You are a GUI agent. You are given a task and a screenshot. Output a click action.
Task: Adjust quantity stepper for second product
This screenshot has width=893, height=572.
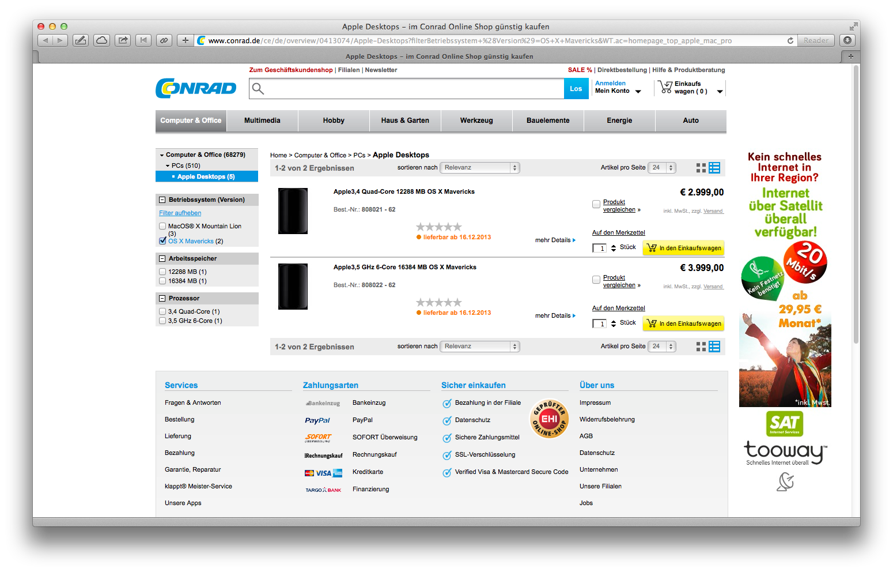click(x=614, y=323)
